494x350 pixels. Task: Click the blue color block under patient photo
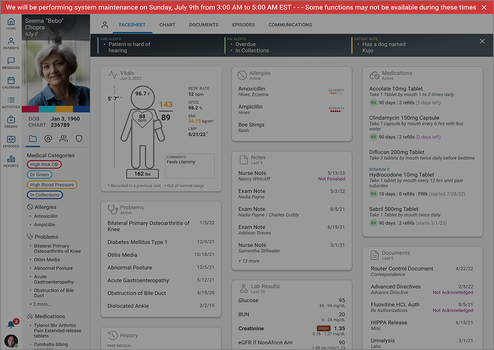coord(81,109)
